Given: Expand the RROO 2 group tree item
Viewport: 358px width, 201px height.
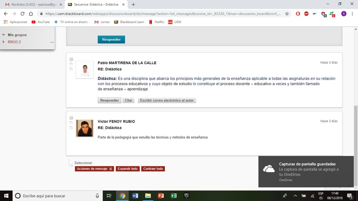Looking at the screenshot, I should (x=4, y=42).
